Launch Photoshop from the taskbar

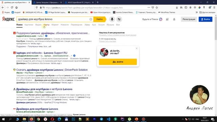tap(73, 119)
